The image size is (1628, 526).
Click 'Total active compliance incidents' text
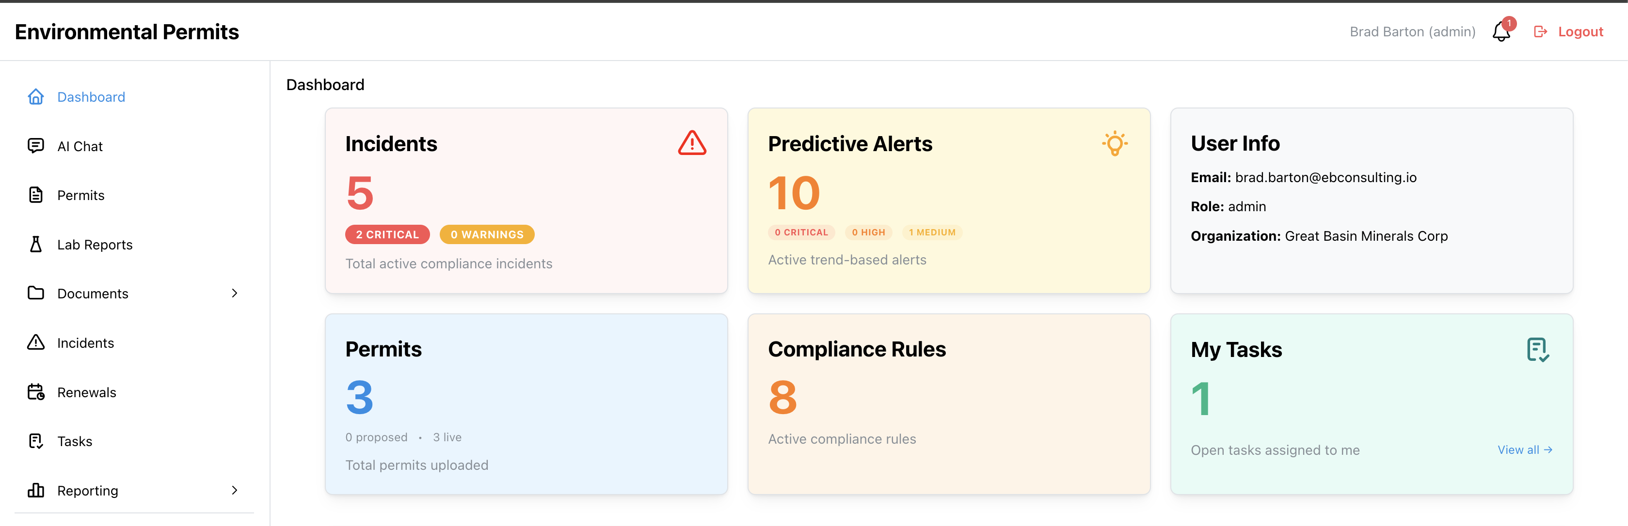[x=449, y=263]
